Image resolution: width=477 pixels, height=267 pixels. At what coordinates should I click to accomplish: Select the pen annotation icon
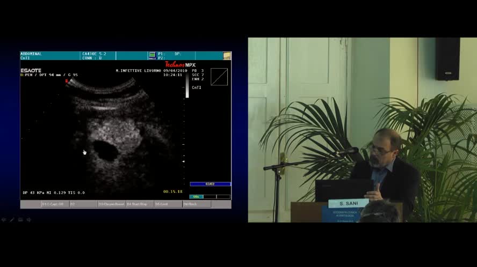coord(12,220)
